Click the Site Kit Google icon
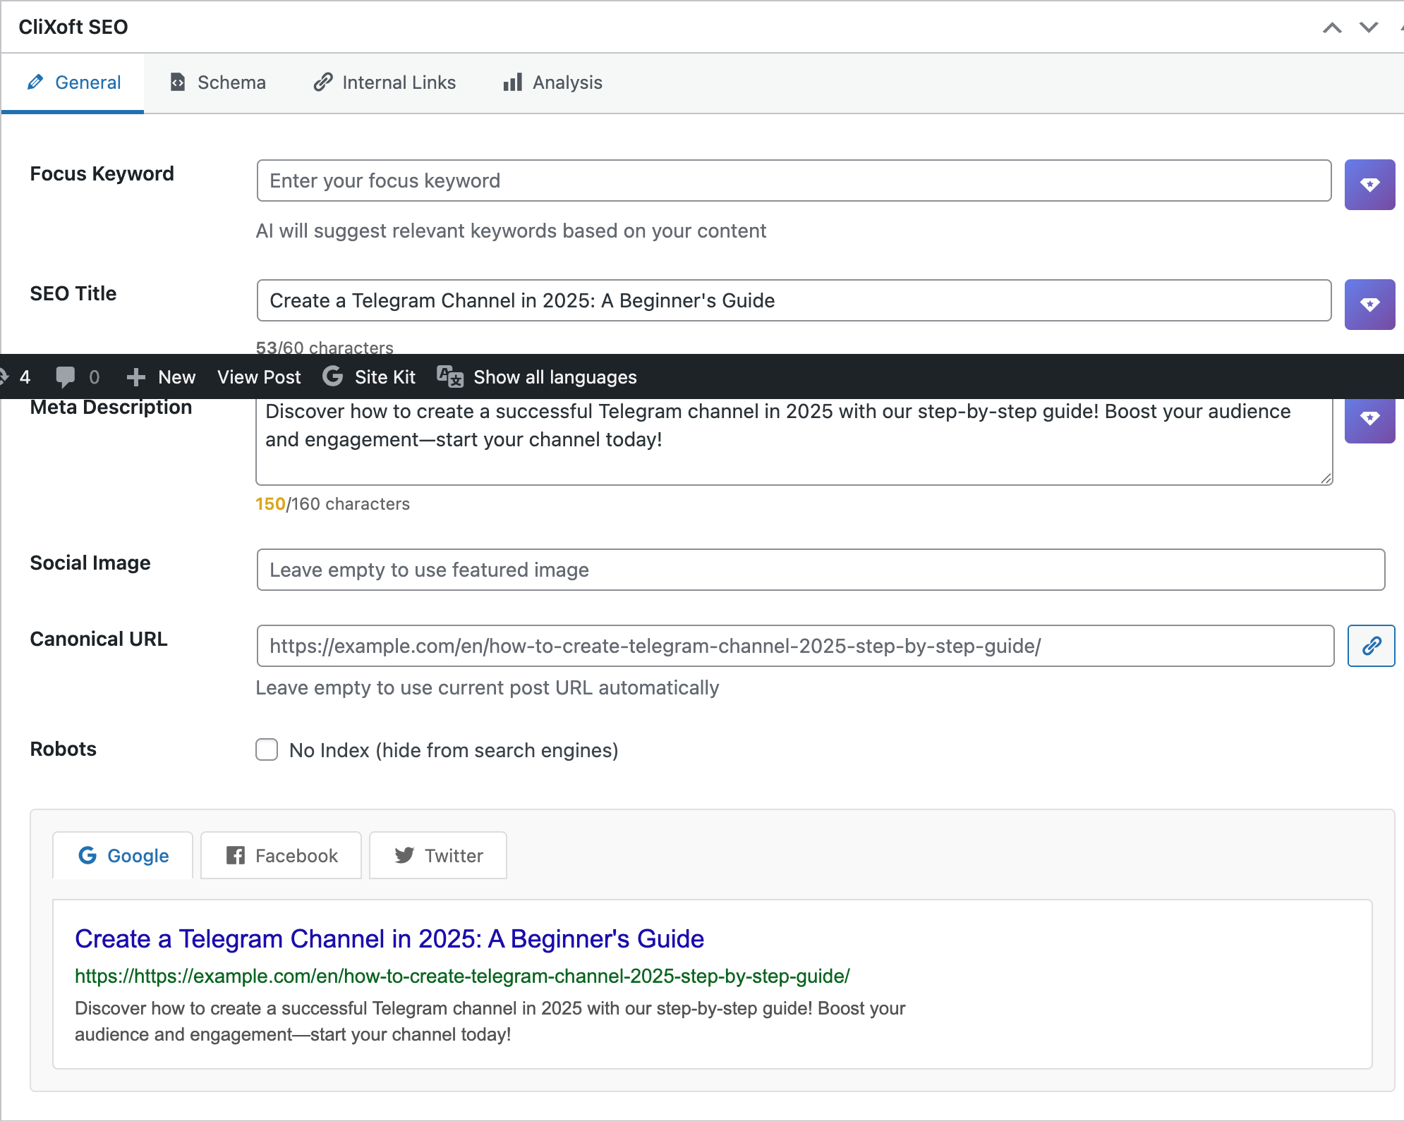This screenshot has height=1121, width=1404. (332, 376)
